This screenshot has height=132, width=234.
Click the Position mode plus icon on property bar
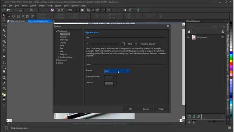pos(9,16)
